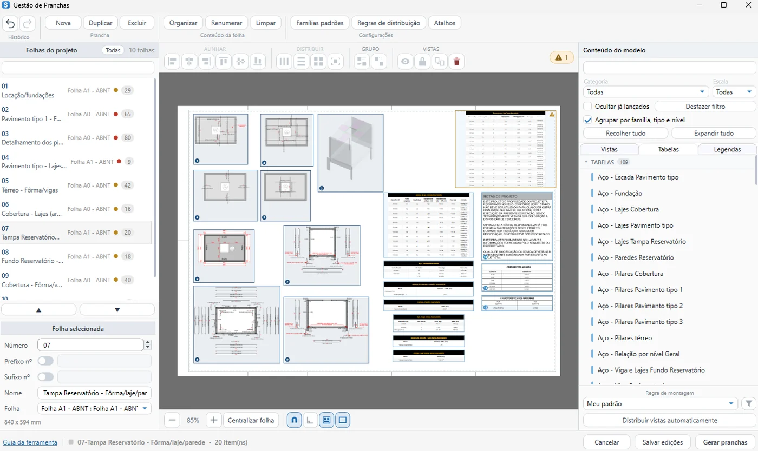Screen dimensions: 758x451
Task: Switch to the Vistas tab
Action: [609, 149]
